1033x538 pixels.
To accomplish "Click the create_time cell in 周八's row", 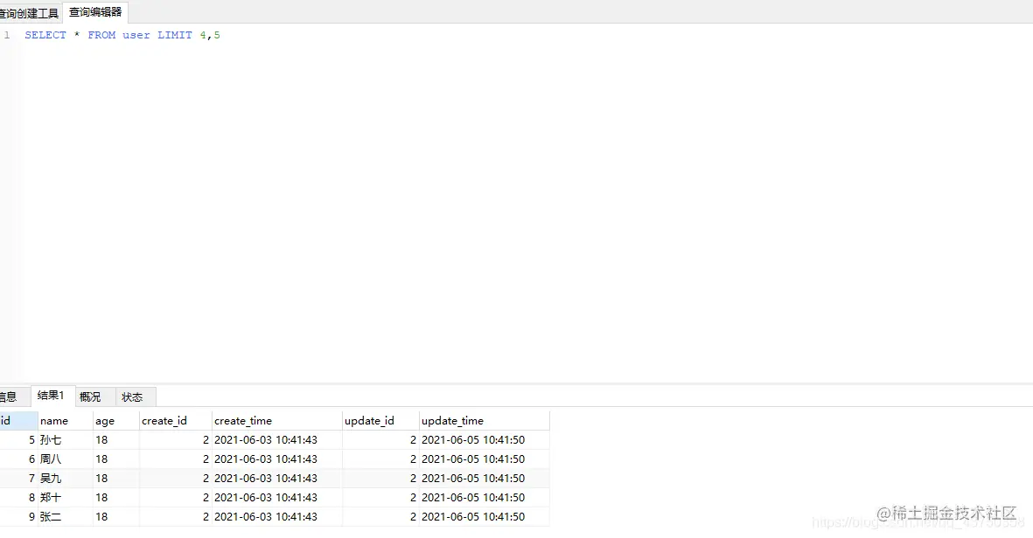I will coord(276,459).
